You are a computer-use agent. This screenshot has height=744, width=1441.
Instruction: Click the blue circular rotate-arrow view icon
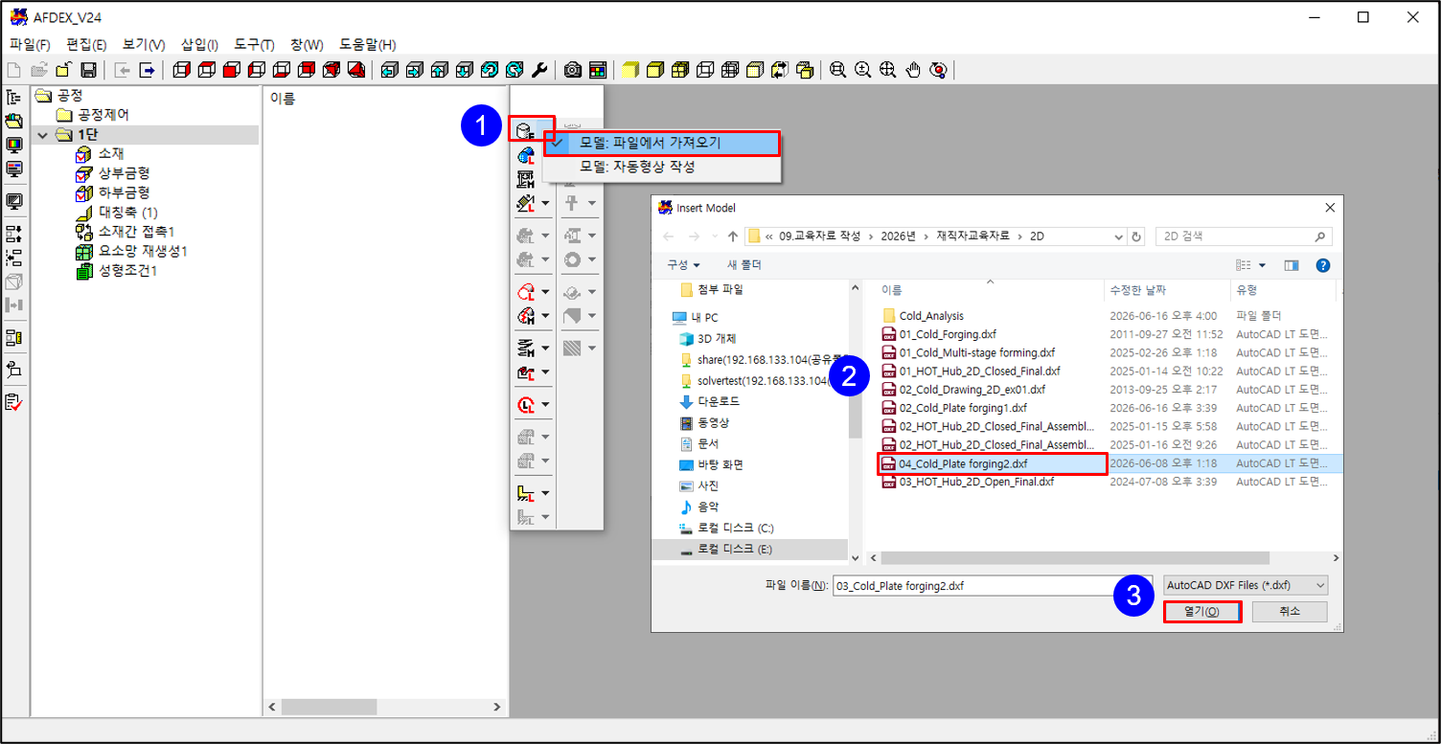point(490,70)
